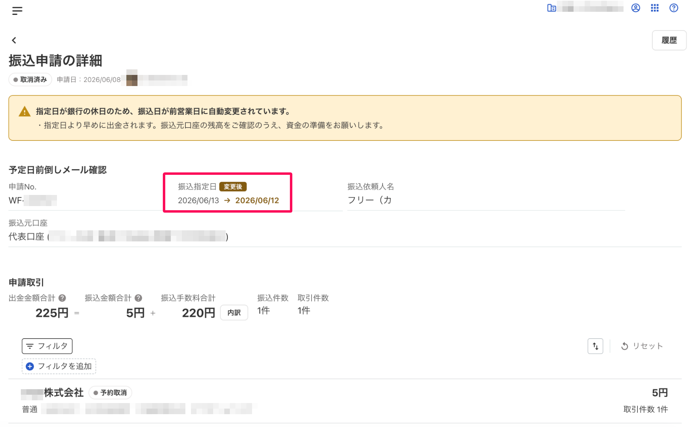Click the 振込依頼人名 value フリー（カ

tap(369, 200)
